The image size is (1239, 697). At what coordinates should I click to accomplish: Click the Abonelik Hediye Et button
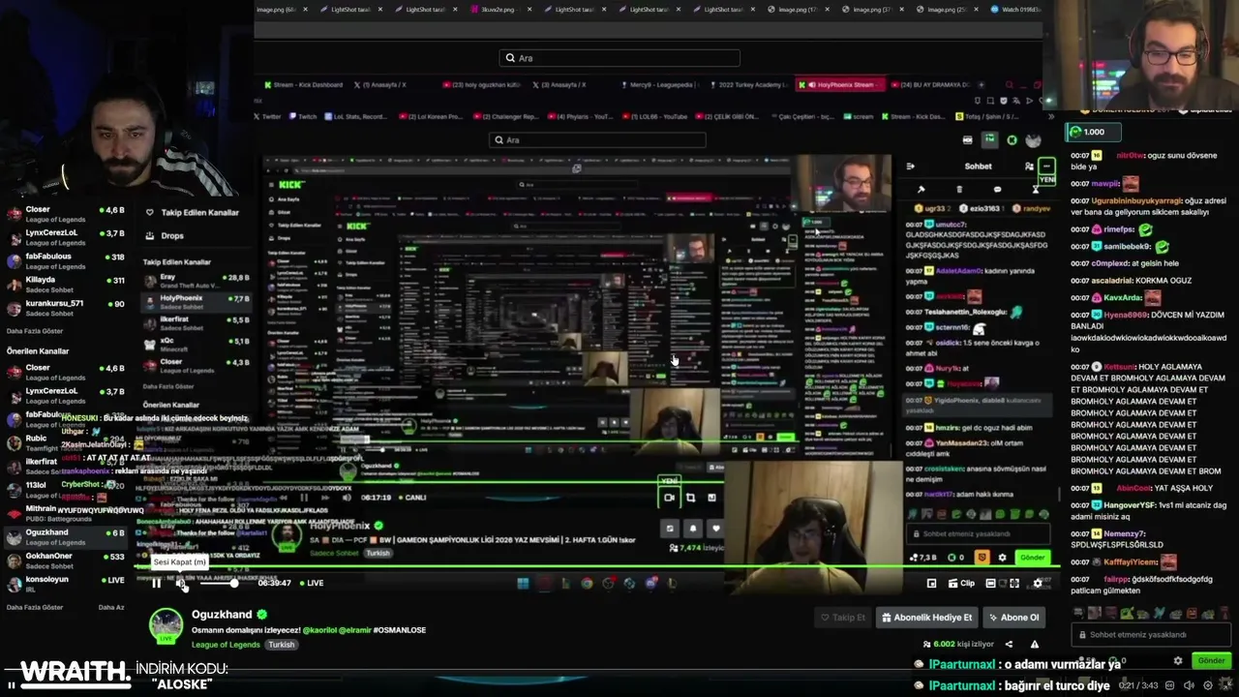(x=926, y=618)
